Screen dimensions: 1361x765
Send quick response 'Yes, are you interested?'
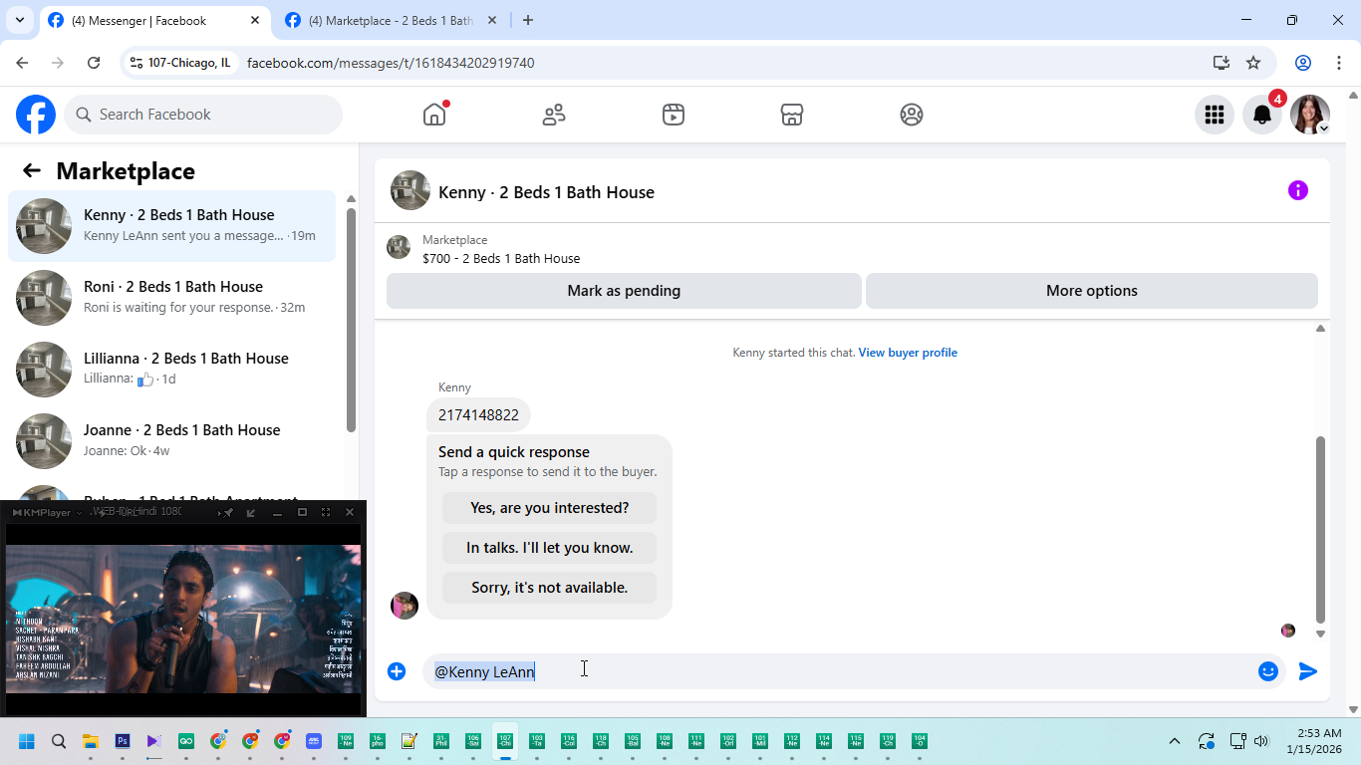tap(550, 508)
